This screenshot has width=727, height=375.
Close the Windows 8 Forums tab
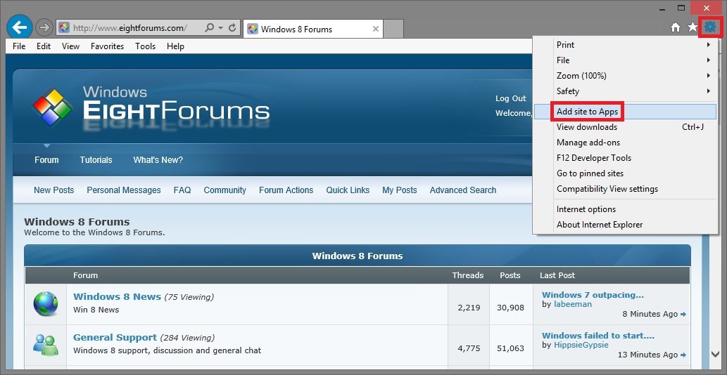click(x=376, y=29)
